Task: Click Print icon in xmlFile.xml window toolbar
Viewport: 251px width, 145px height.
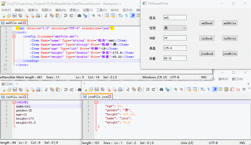Action: coord(38,16)
